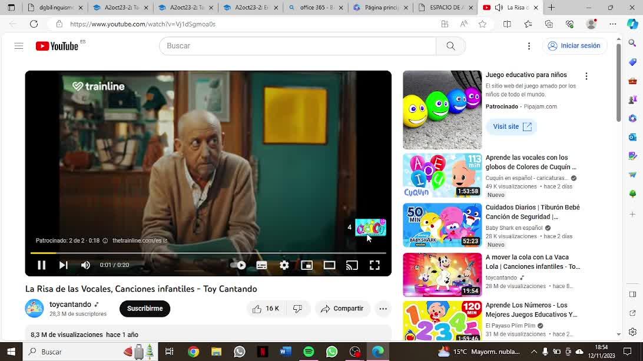Screen dimensions: 643x361
Task: Open the YouTube guide hamburger menu
Action: (19, 46)
